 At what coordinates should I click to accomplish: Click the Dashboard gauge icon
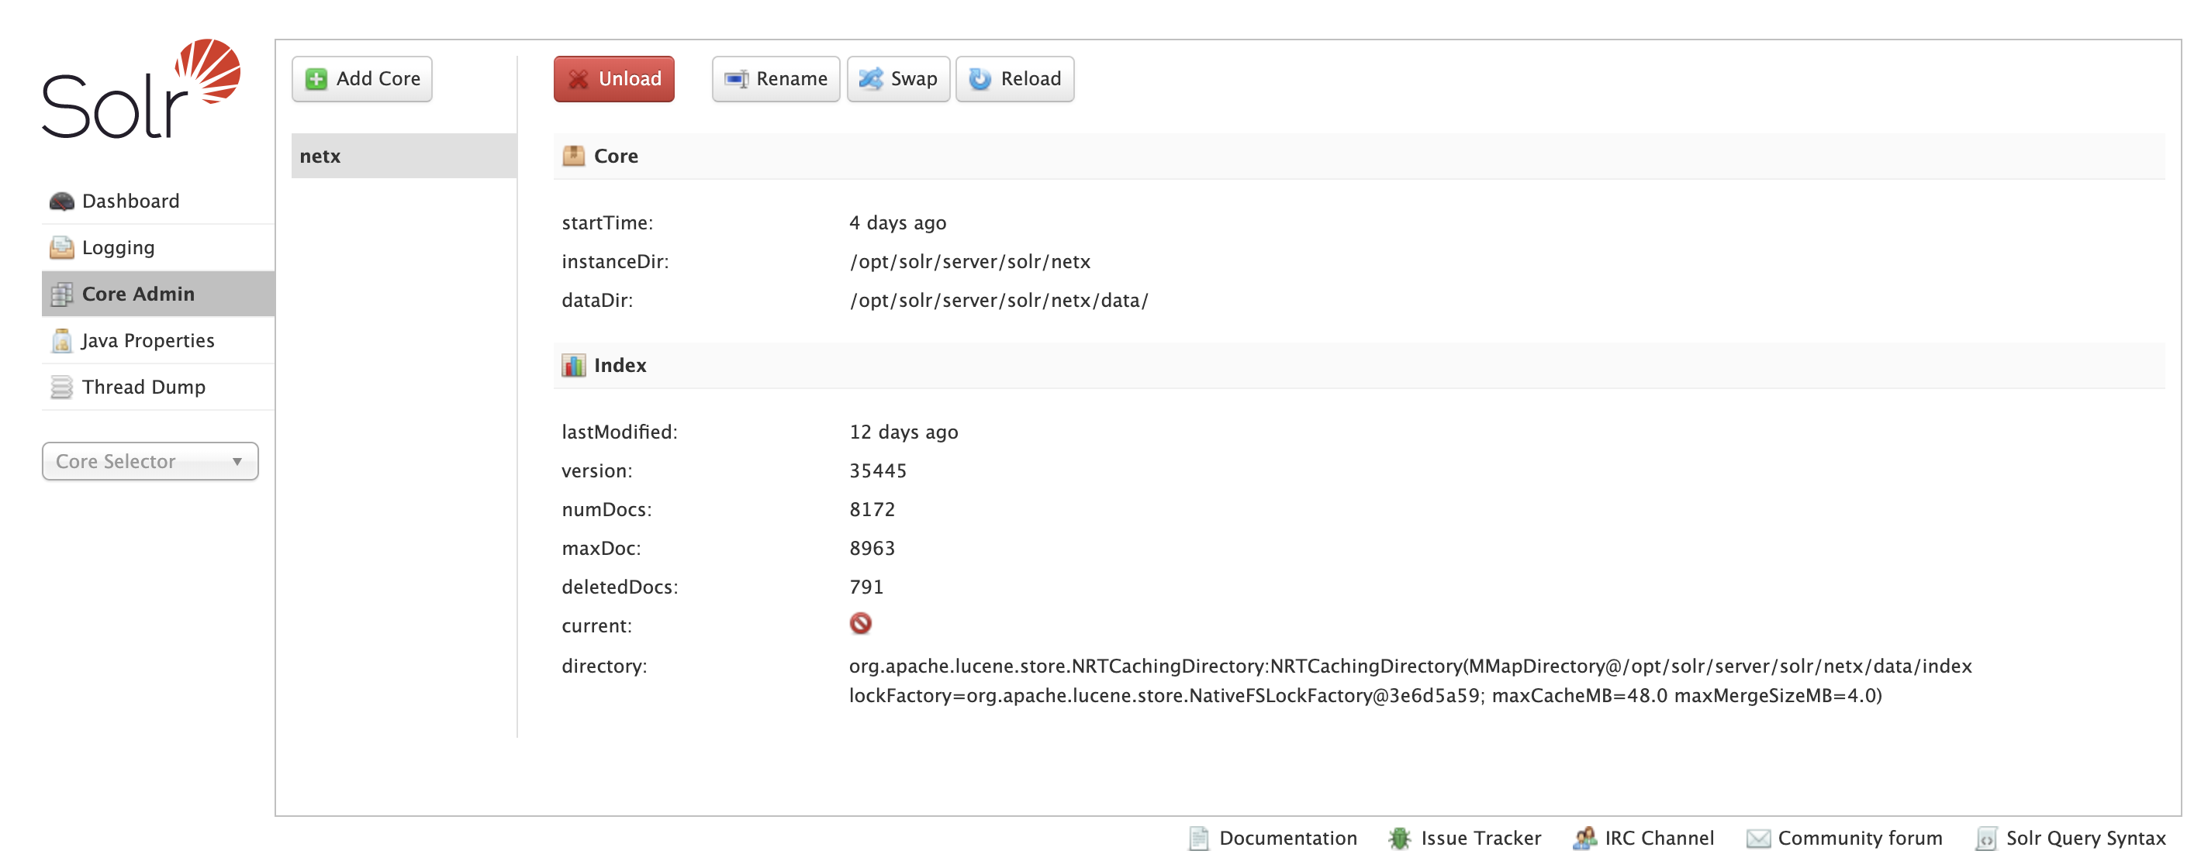tap(61, 201)
